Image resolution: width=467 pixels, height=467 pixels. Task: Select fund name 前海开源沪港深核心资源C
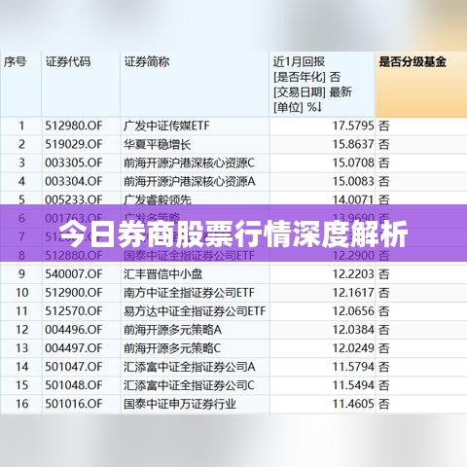pyautogui.click(x=189, y=162)
